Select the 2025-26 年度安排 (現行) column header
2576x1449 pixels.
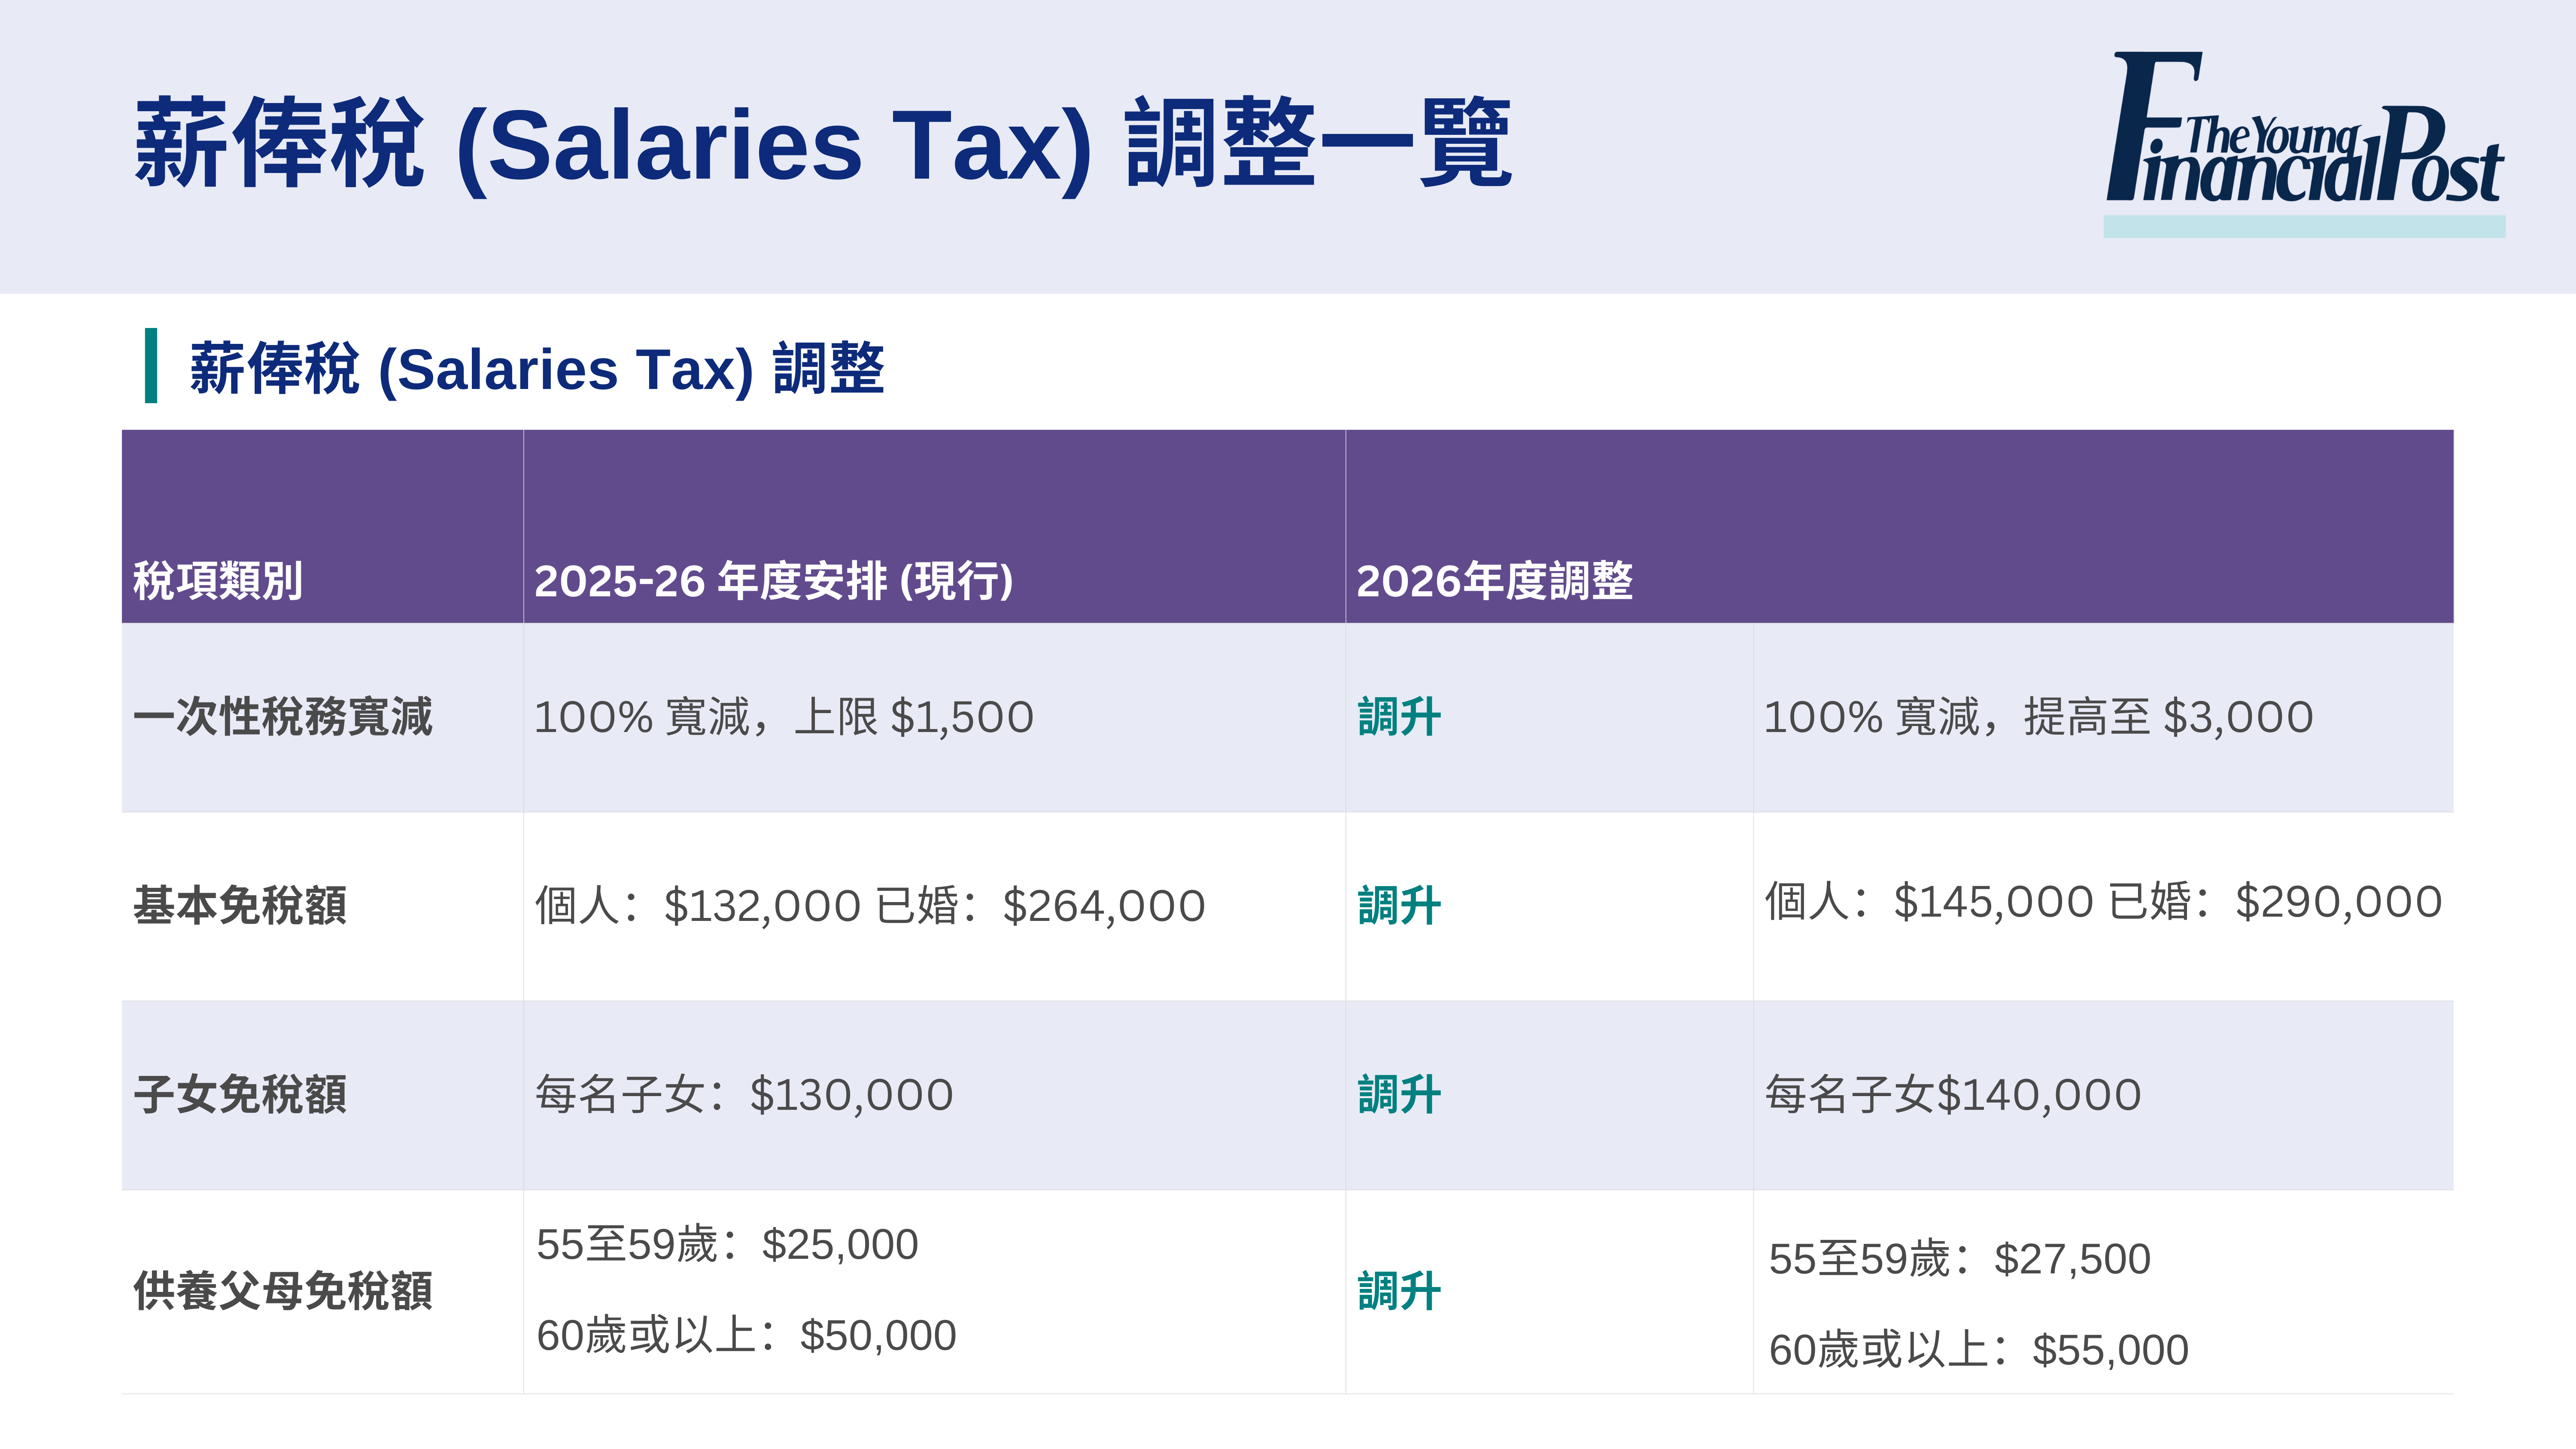[x=773, y=581]
